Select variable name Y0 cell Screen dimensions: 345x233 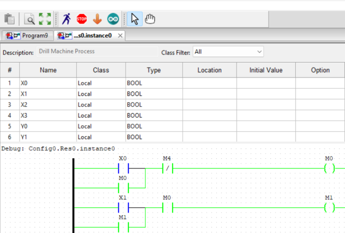tap(48, 126)
